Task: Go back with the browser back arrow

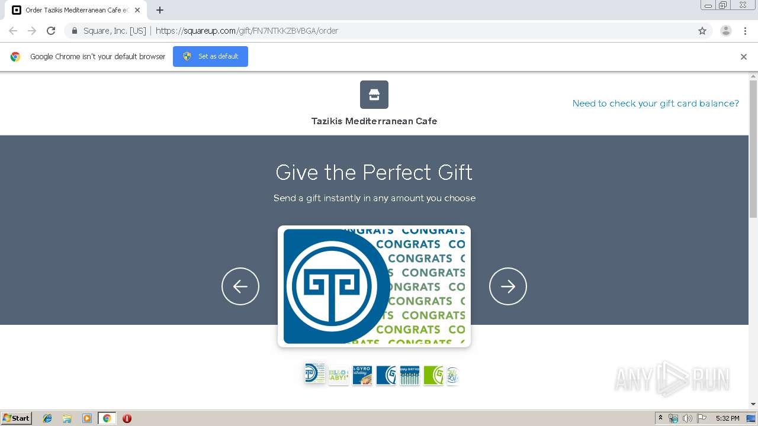Action: tap(13, 31)
